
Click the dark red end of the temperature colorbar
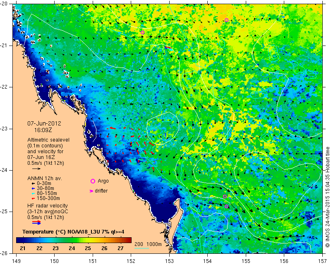(x=129, y=240)
